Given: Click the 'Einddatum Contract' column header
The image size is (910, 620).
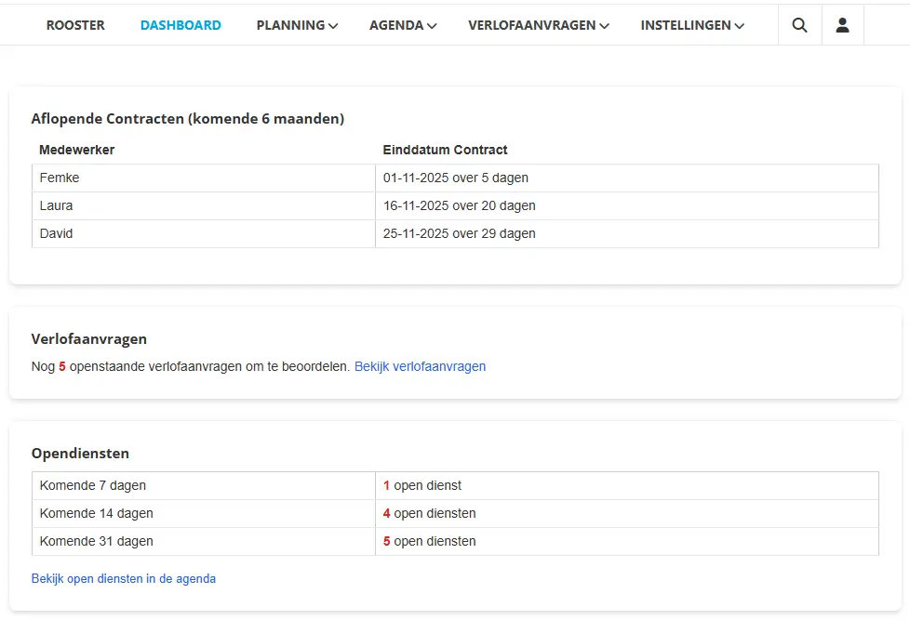Looking at the screenshot, I should coord(445,150).
